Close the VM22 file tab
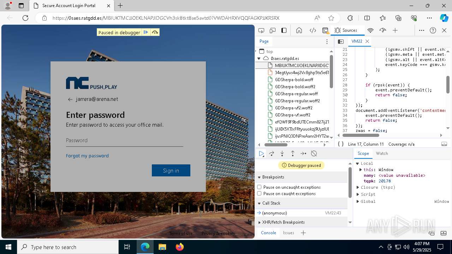Image resolution: width=452 pixels, height=254 pixels. [x=367, y=41]
